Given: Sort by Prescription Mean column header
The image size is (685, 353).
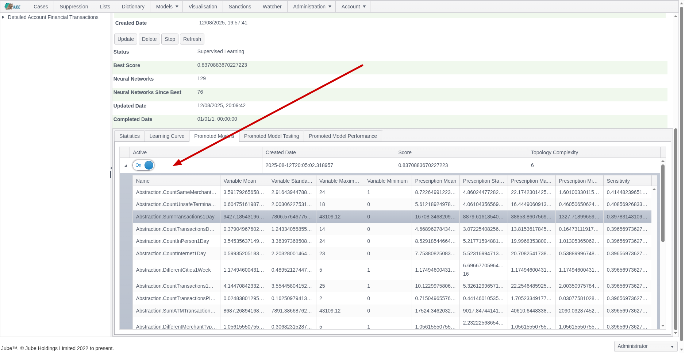Looking at the screenshot, I should pyautogui.click(x=436, y=181).
